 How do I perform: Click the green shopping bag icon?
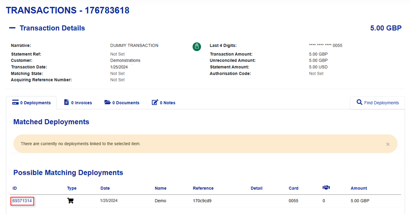[197, 46]
